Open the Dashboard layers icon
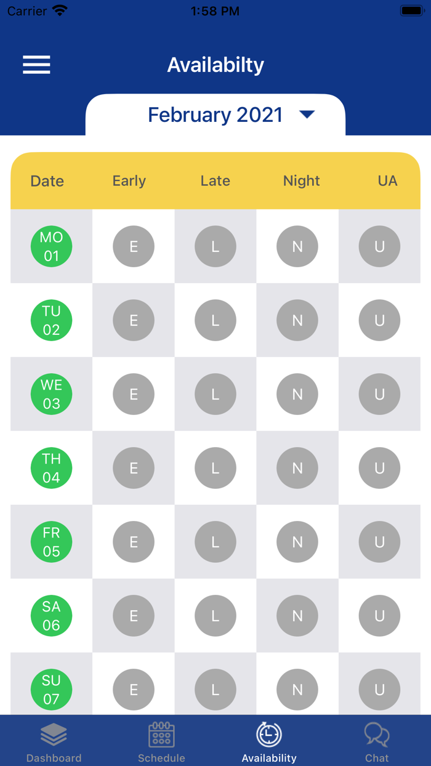 [x=54, y=734]
